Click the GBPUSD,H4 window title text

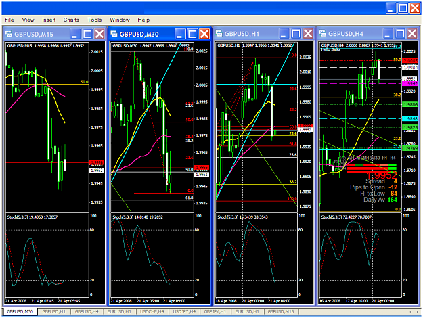tap(346, 34)
